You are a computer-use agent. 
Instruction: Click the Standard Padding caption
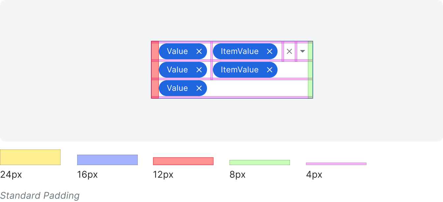coord(40,196)
